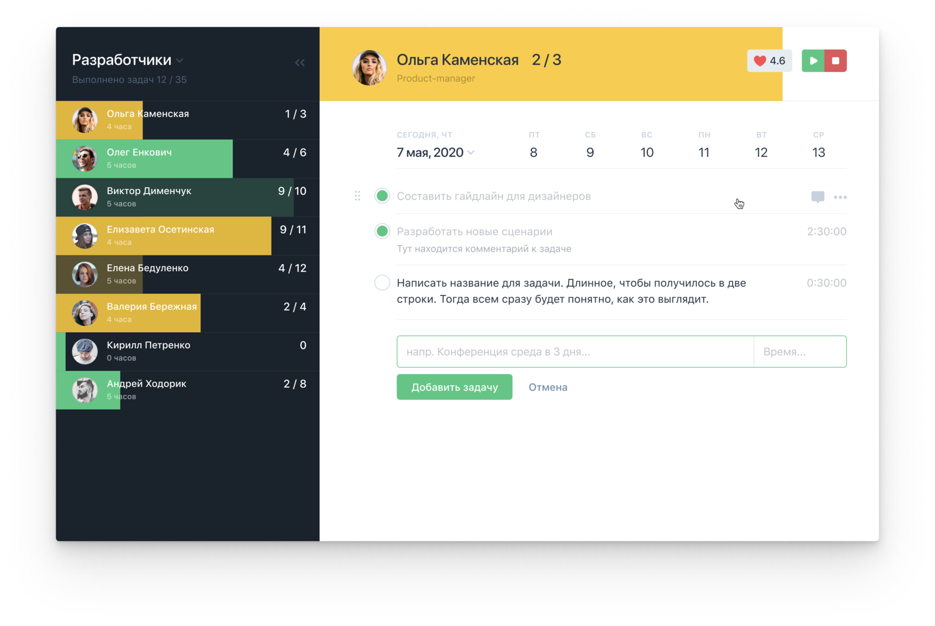
Task: Click Андрей Ходорик avatar
Action: point(85,390)
